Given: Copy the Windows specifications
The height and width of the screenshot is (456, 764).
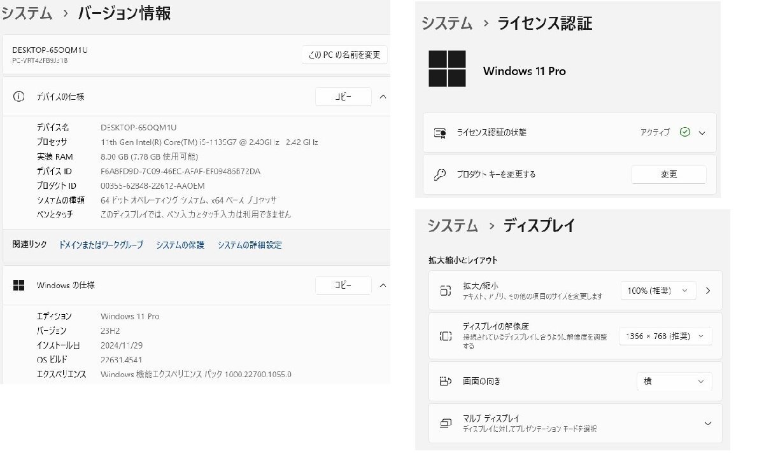Looking at the screenshot, I should [343, 285].
